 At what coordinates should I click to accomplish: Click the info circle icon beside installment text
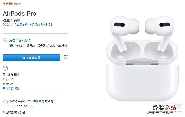coord(4,25)
